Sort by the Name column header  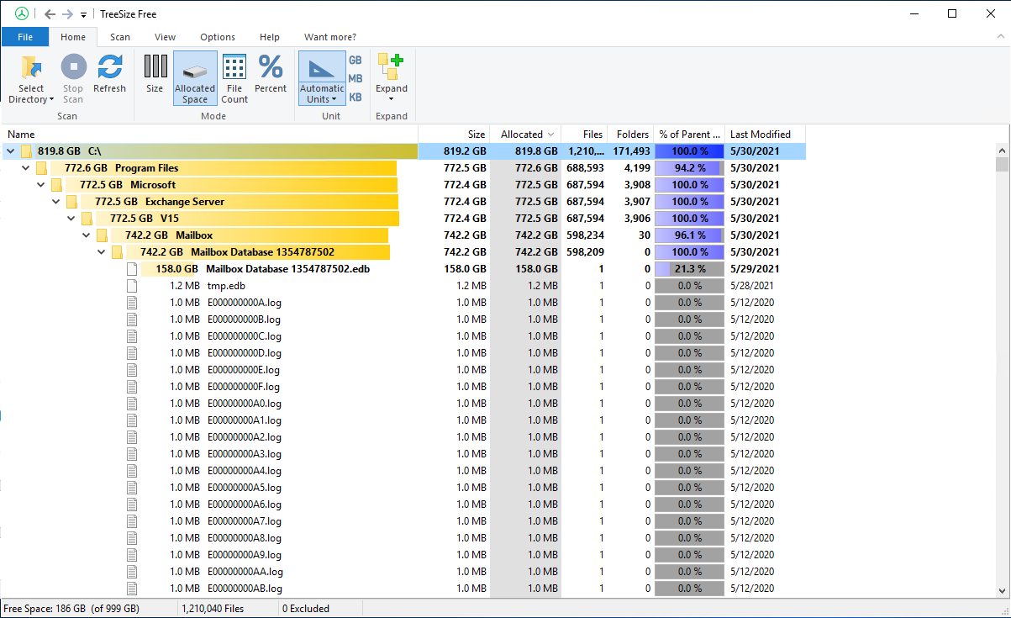coord(210,134)
